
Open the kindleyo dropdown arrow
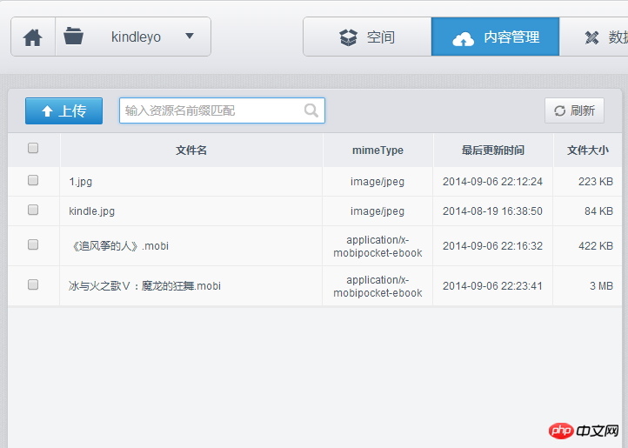click(x=190, y=36)
